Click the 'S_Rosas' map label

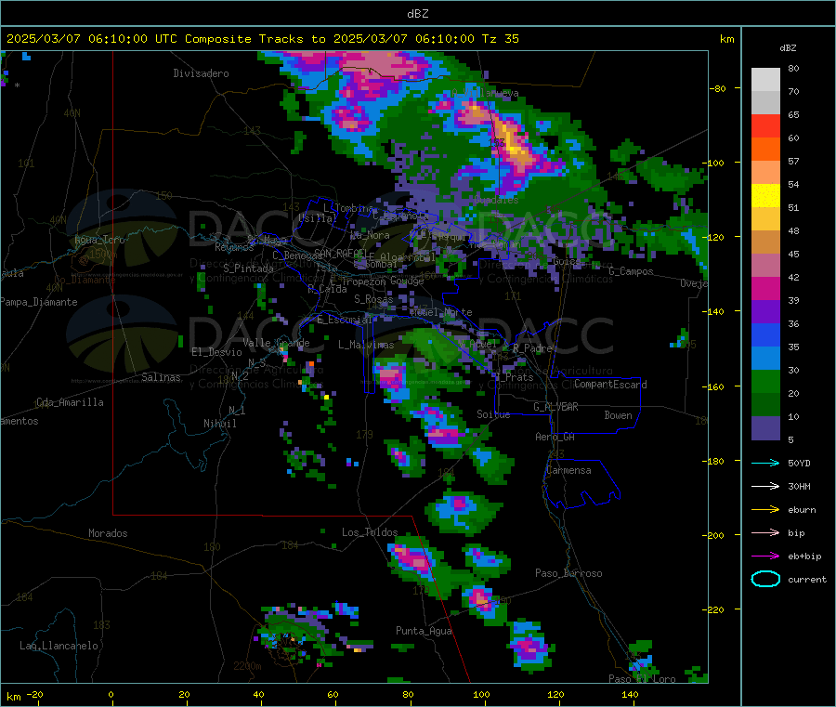tap(373, 299)
